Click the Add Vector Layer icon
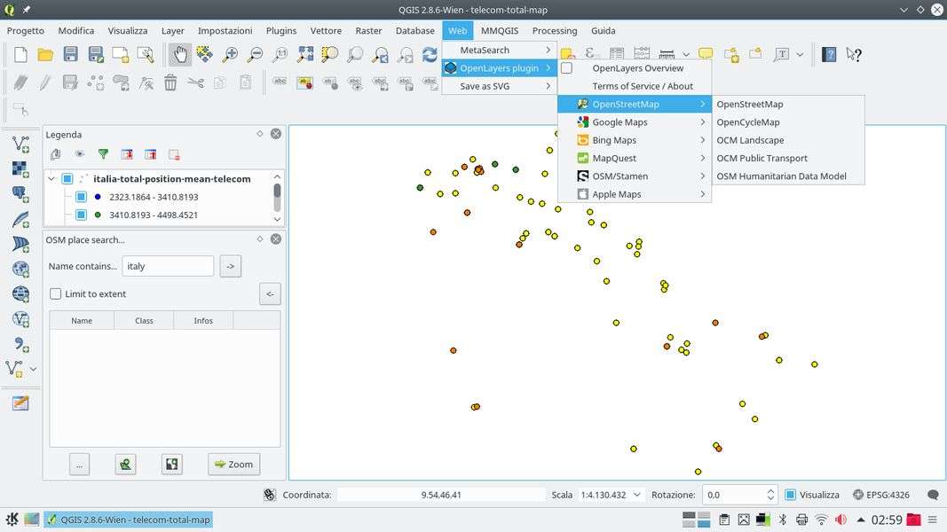The width and height of the screenshot is (947, 532). pos(20,145)
